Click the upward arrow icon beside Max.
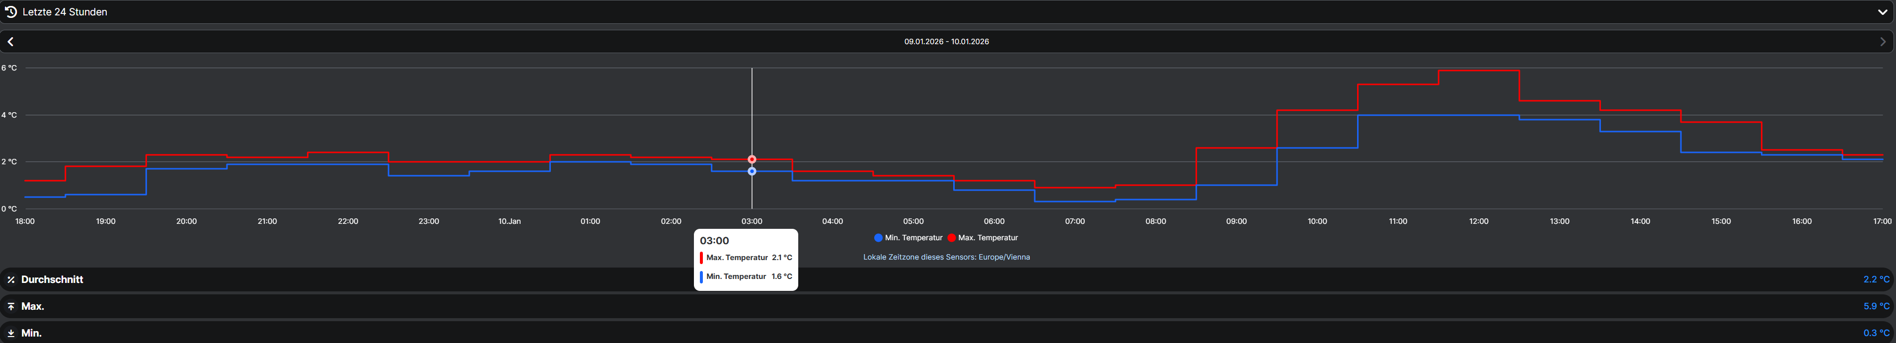The image size is (1896, 343). [x=11, y=306]
